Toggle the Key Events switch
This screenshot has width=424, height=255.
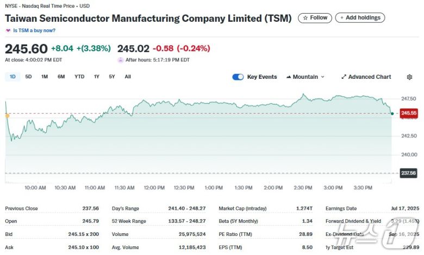pos(238,77)
